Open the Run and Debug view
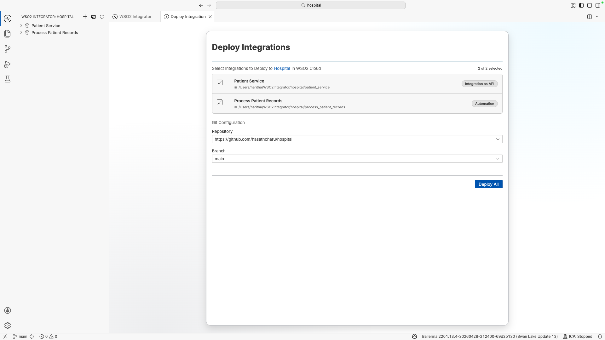Screen dimensions: 605x340 [x=8, y=64]
